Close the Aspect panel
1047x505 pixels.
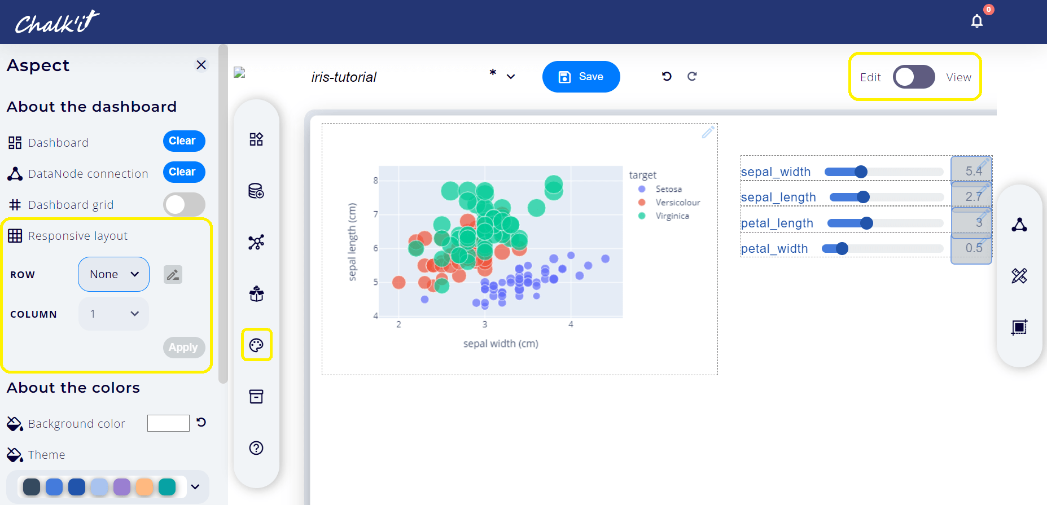point(201,65)
